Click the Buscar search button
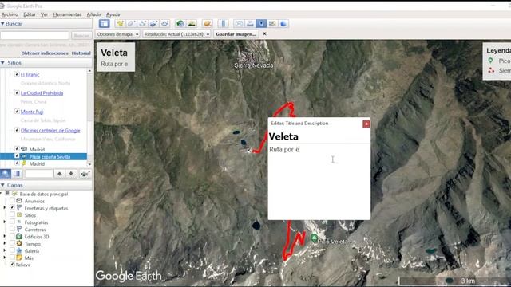Viewport: 511px width, 287px height. pyautogui.click(x=81, y=35)
